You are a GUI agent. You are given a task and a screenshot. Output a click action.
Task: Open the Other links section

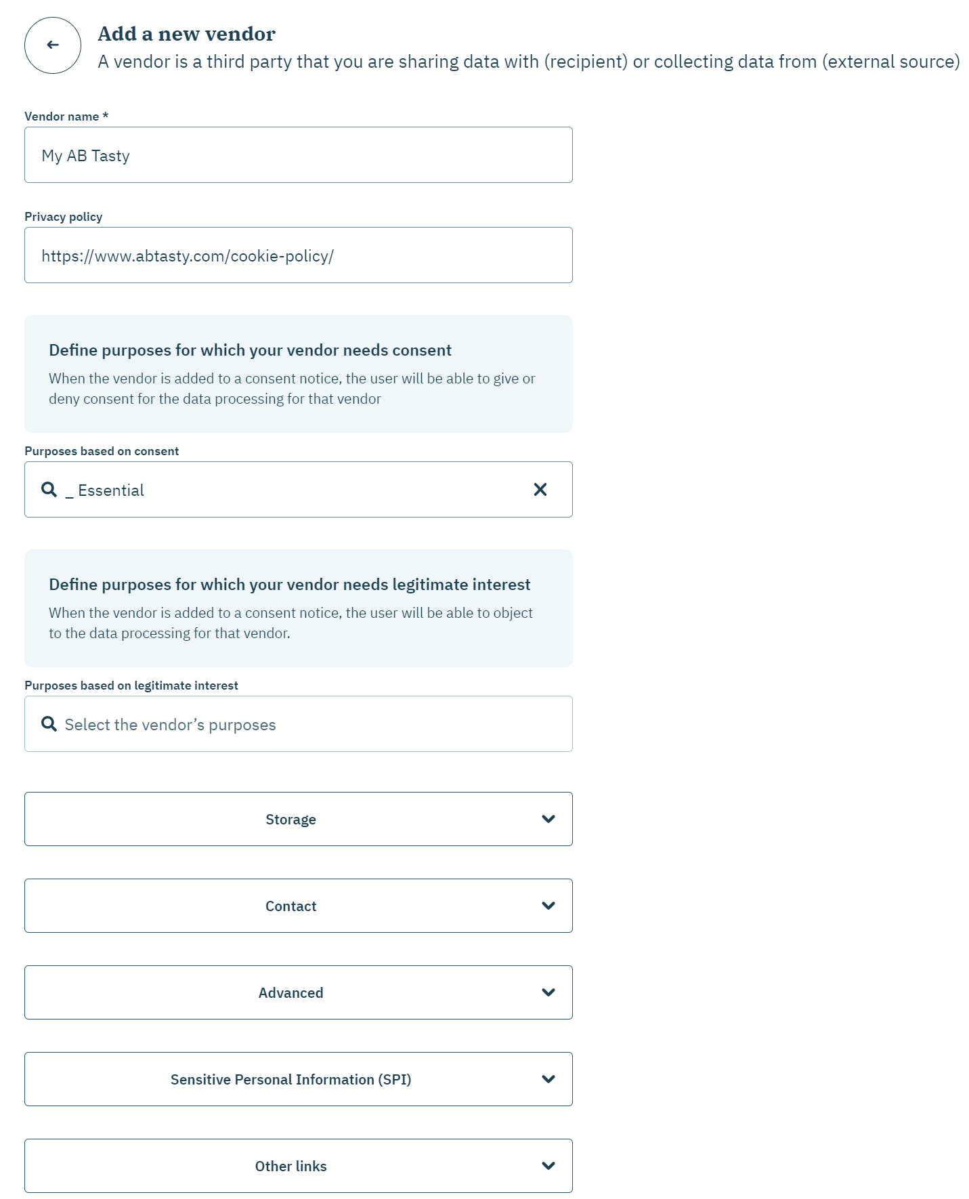(x=291, y=1166)
